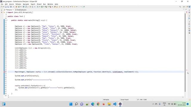Expand the Coverage dropdown arrow

[48, 7]
